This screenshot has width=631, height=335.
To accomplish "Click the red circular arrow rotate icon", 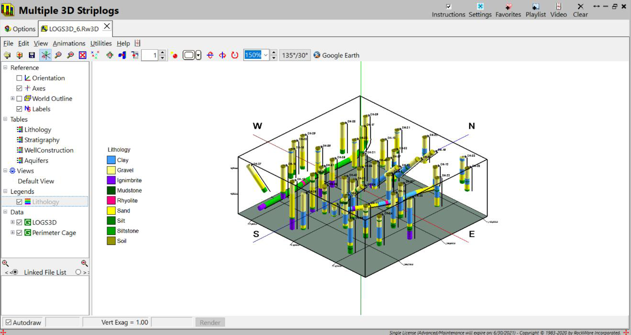I will (x=234, y=55).
